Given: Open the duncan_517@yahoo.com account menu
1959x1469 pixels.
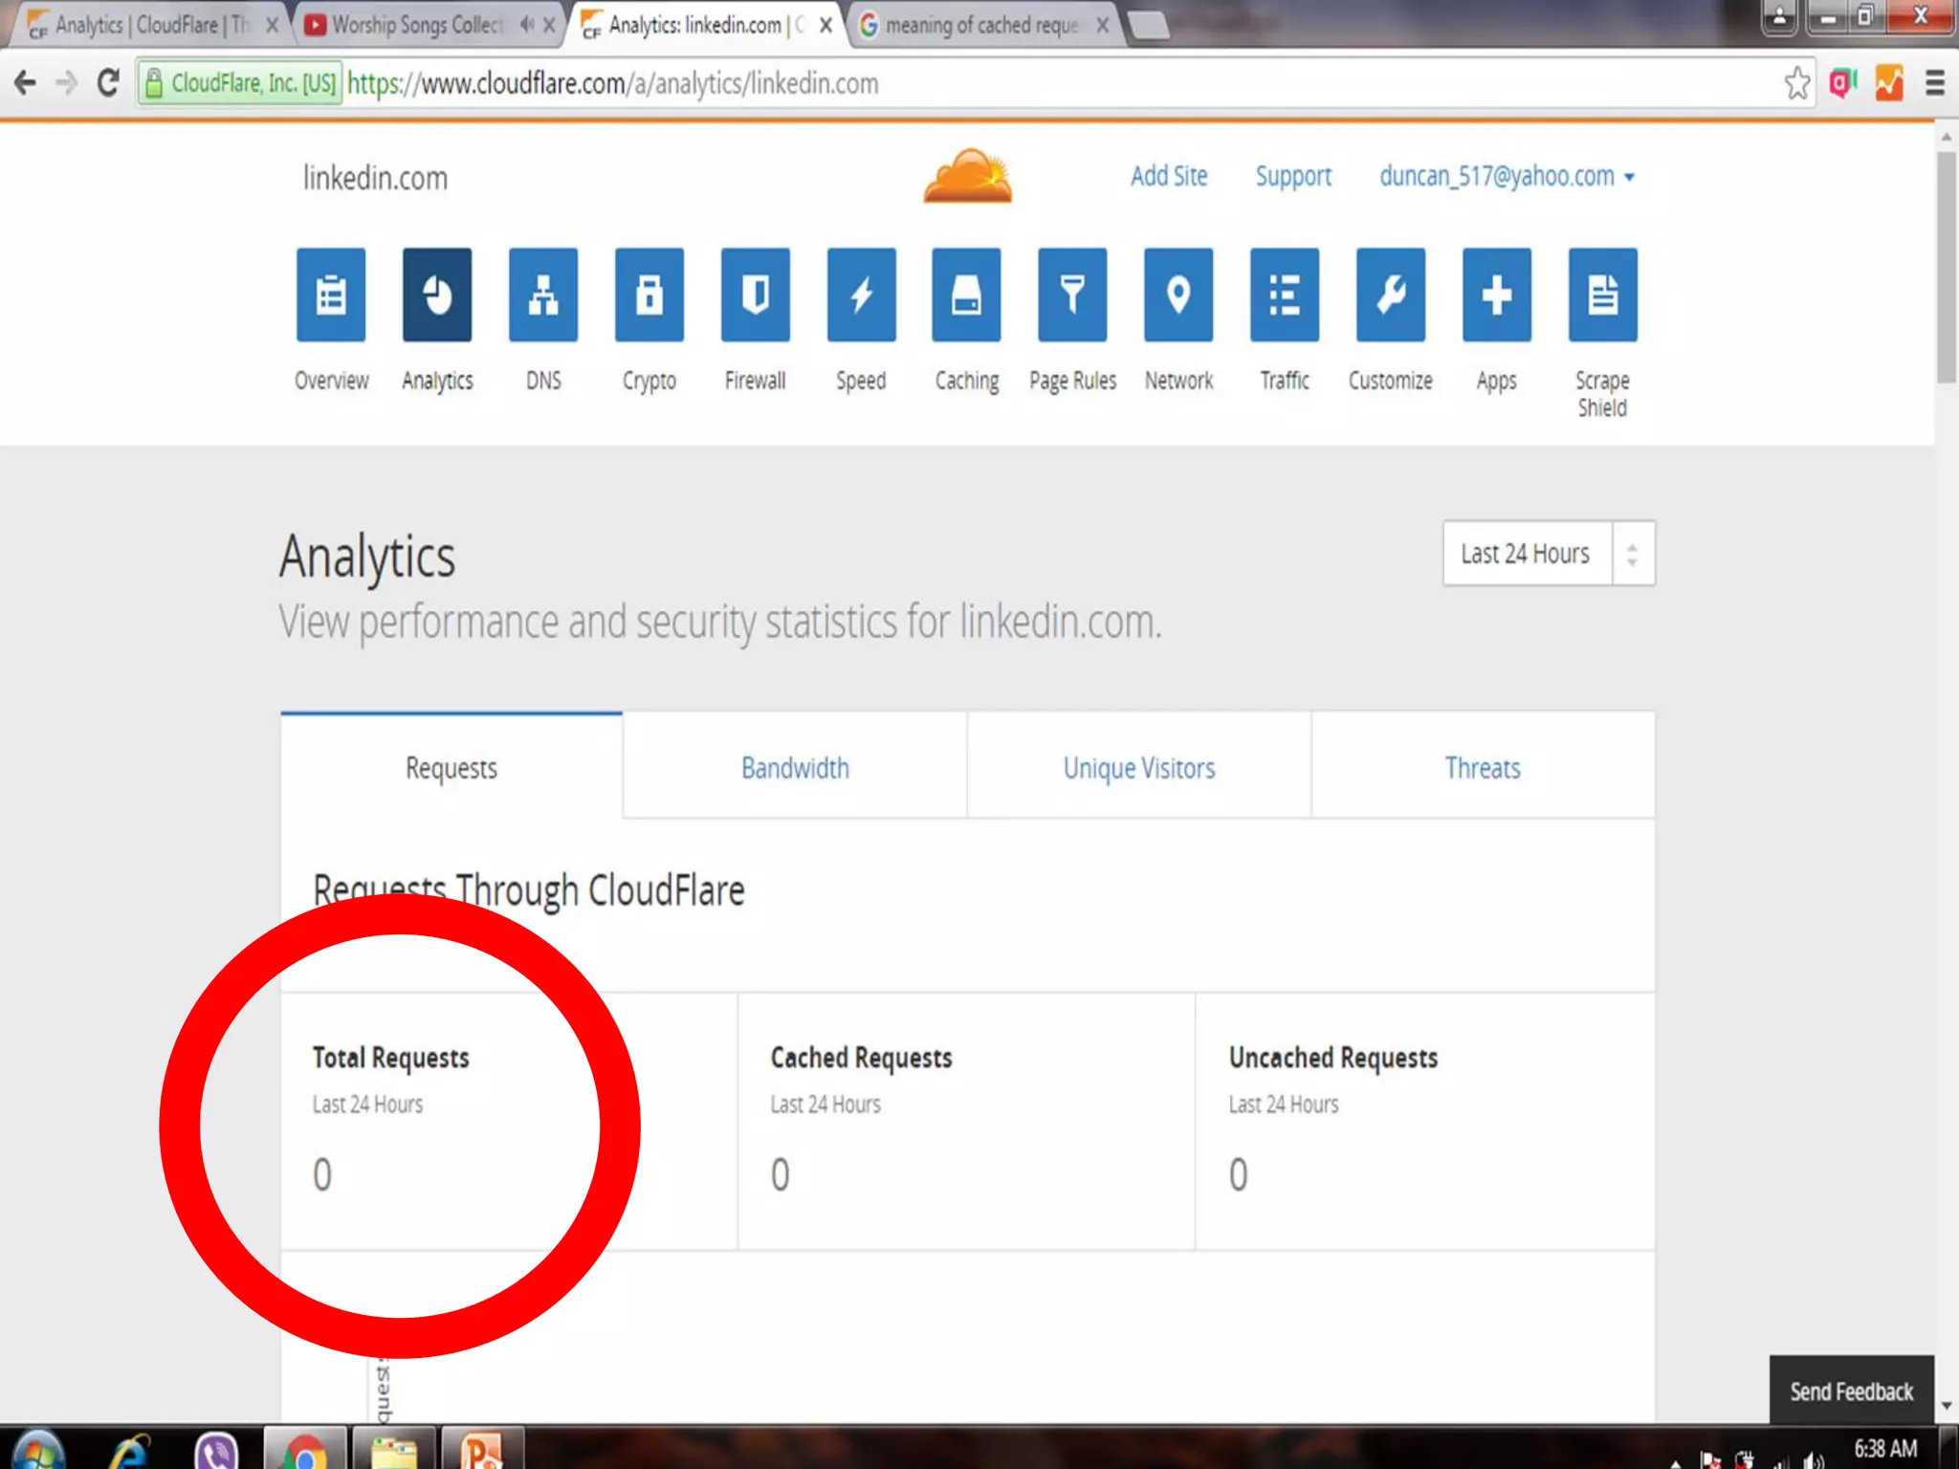Looking at the screenshot, I should click(x=1506, y=177).
